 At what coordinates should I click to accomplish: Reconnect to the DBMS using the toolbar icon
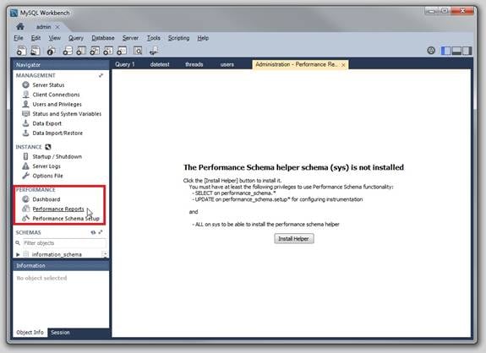154,51
